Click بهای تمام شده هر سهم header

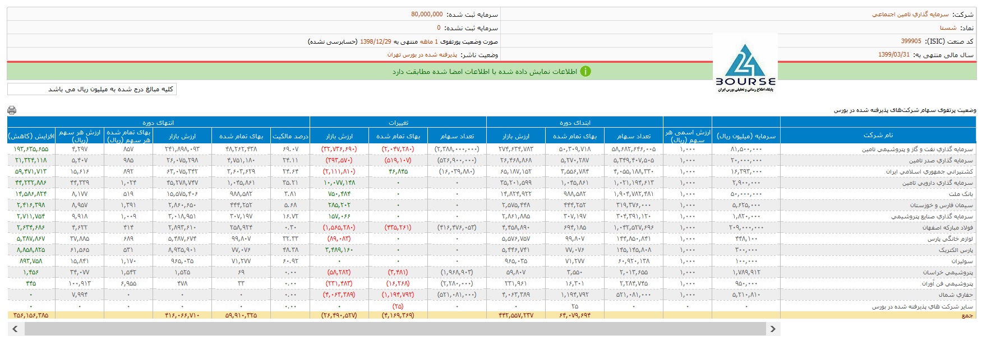point(128,136)
